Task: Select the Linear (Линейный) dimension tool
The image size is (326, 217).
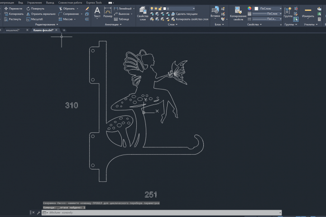Action: tap(123, 9)
